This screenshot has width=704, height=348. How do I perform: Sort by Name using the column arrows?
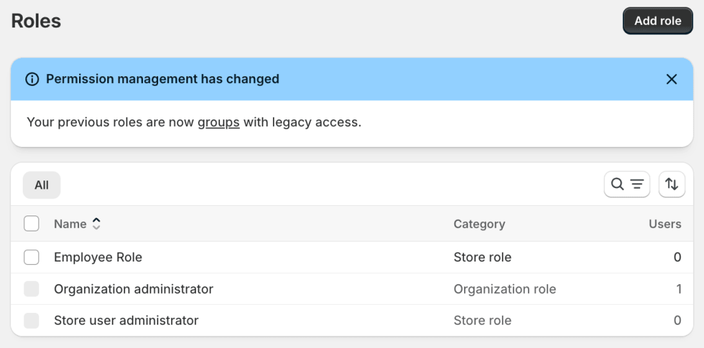coord(97,224)
